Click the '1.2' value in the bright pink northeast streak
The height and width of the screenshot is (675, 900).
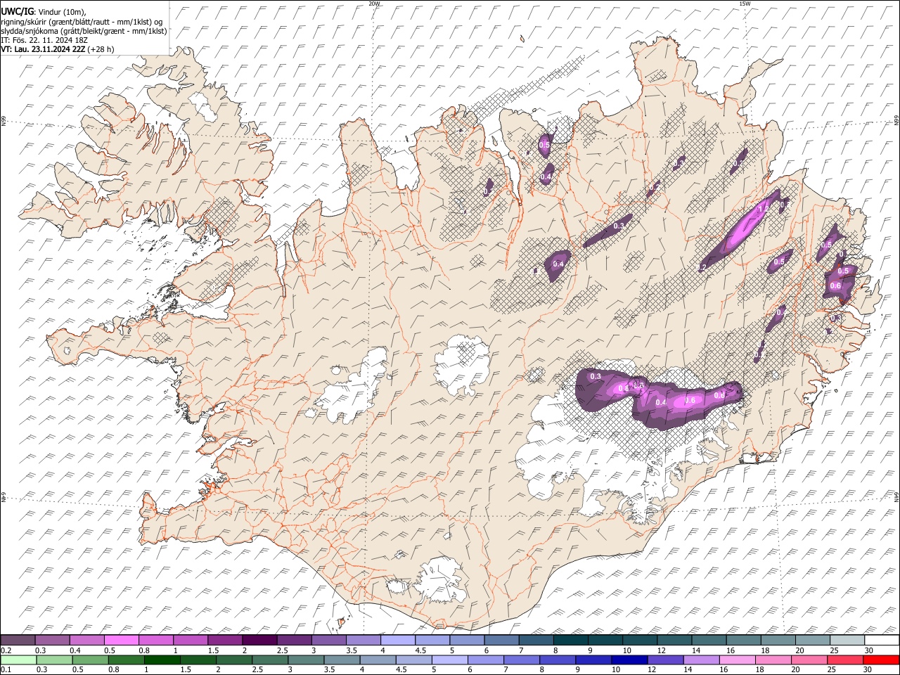coord(763,209)
